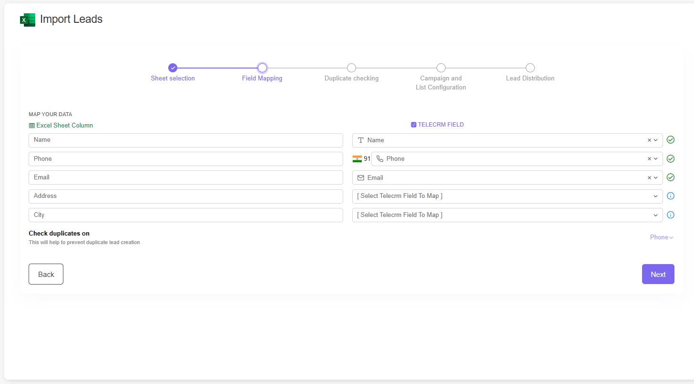Image resolution: width=694 pixels, height=384 pixels.
Task: Click the grid icon next to Excel Sheet Column
Action: pyautogui.click(x=31, y=125)
